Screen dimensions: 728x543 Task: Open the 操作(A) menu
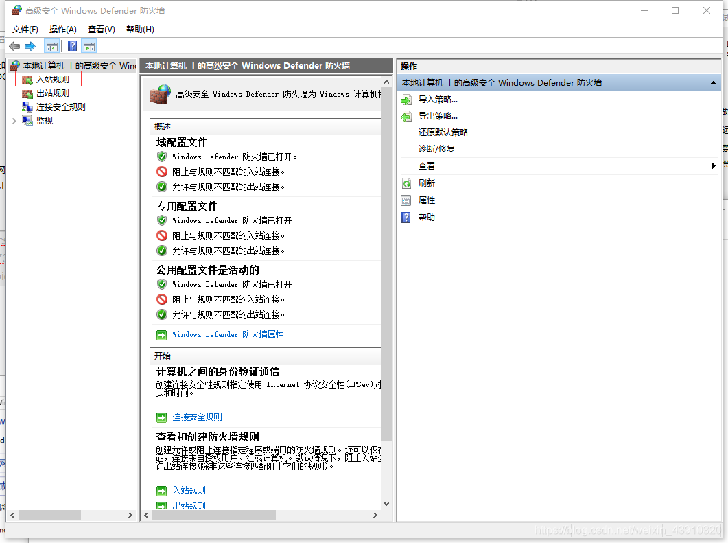[x=62, y=30]
